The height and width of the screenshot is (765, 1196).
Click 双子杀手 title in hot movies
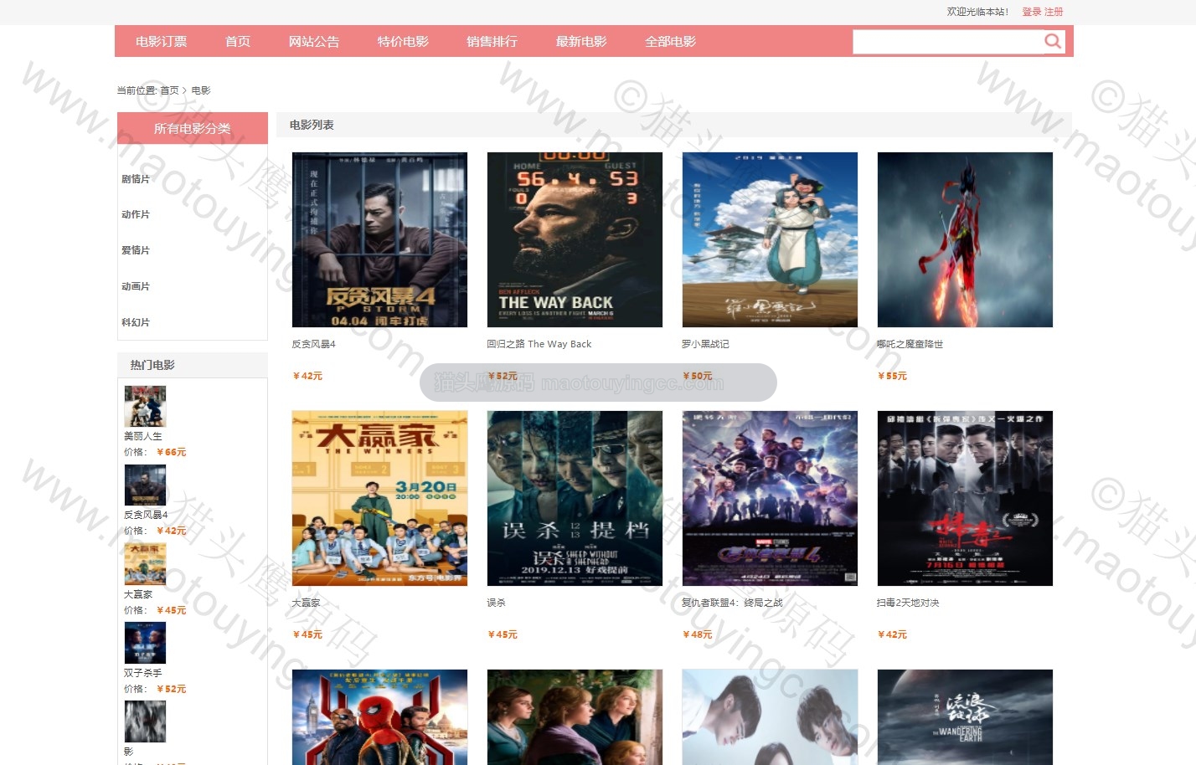tap(143, 673)
